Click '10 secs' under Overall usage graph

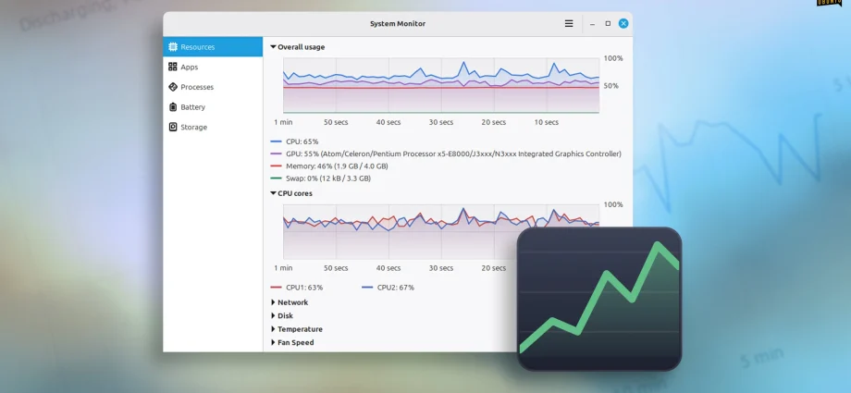[547, 122]
